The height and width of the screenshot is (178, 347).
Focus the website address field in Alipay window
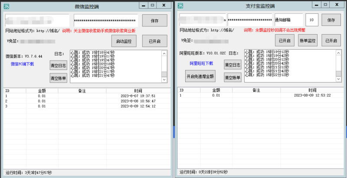click(203, 20)
